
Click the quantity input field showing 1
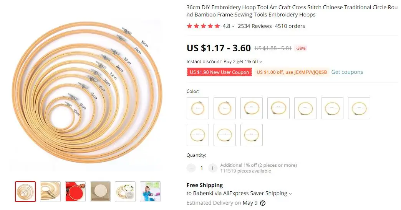click(x=202, y=168)
